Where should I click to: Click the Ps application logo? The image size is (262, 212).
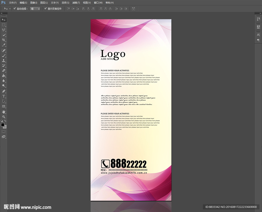[x=3, y=3]
